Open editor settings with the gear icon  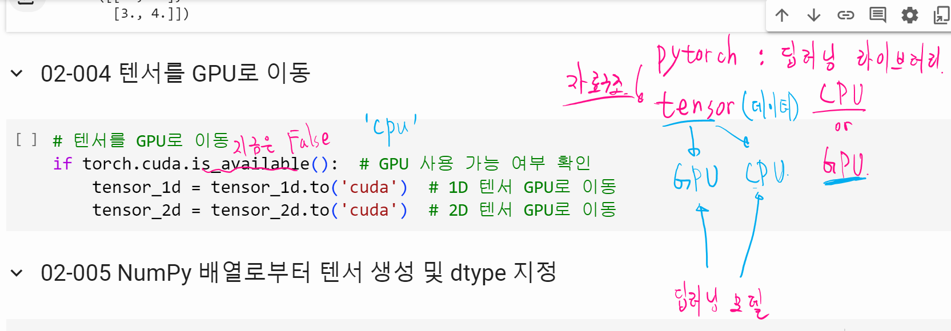pos(909,15)
